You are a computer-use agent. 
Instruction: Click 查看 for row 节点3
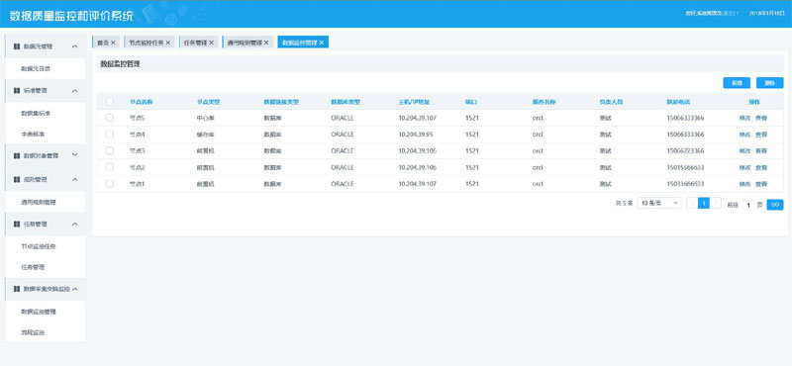[760, 151]
